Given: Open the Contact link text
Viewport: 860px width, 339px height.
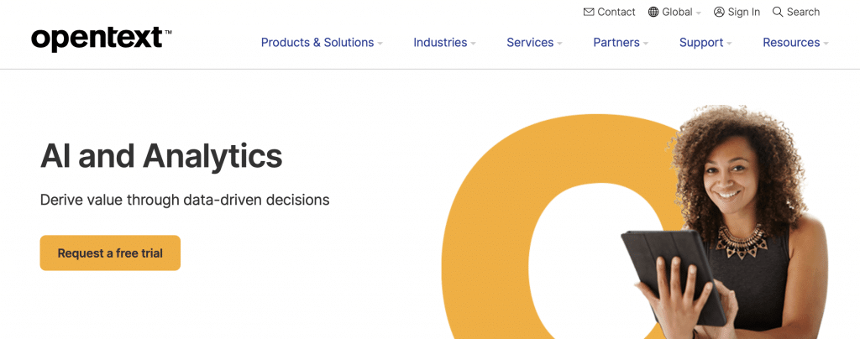Looking at the screenshot, I should click(616, 12).
